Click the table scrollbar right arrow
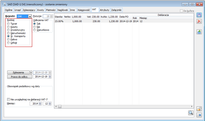 coord(192,106)
